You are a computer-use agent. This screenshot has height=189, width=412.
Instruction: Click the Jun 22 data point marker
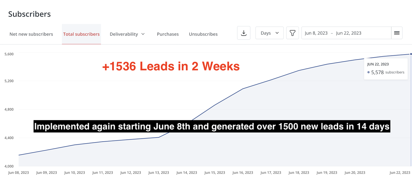click(x=411, y=54)
